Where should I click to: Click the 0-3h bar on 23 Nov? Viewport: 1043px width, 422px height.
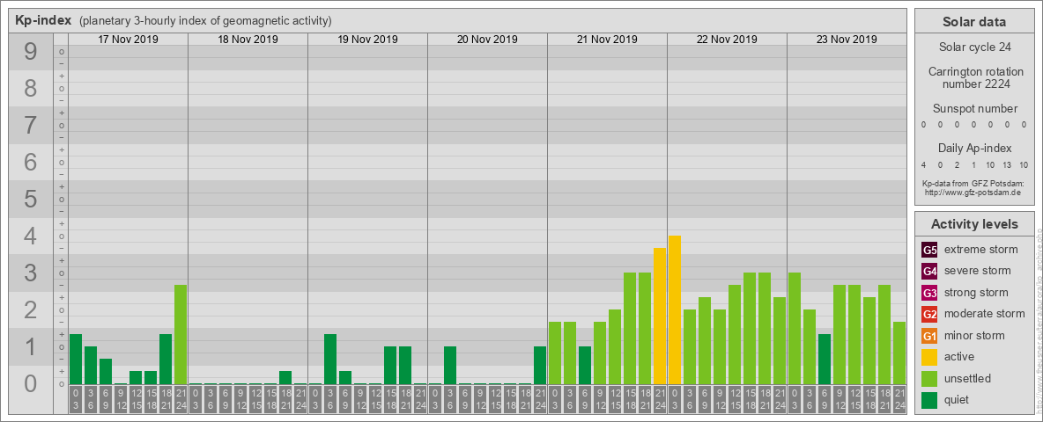(795, 329)
